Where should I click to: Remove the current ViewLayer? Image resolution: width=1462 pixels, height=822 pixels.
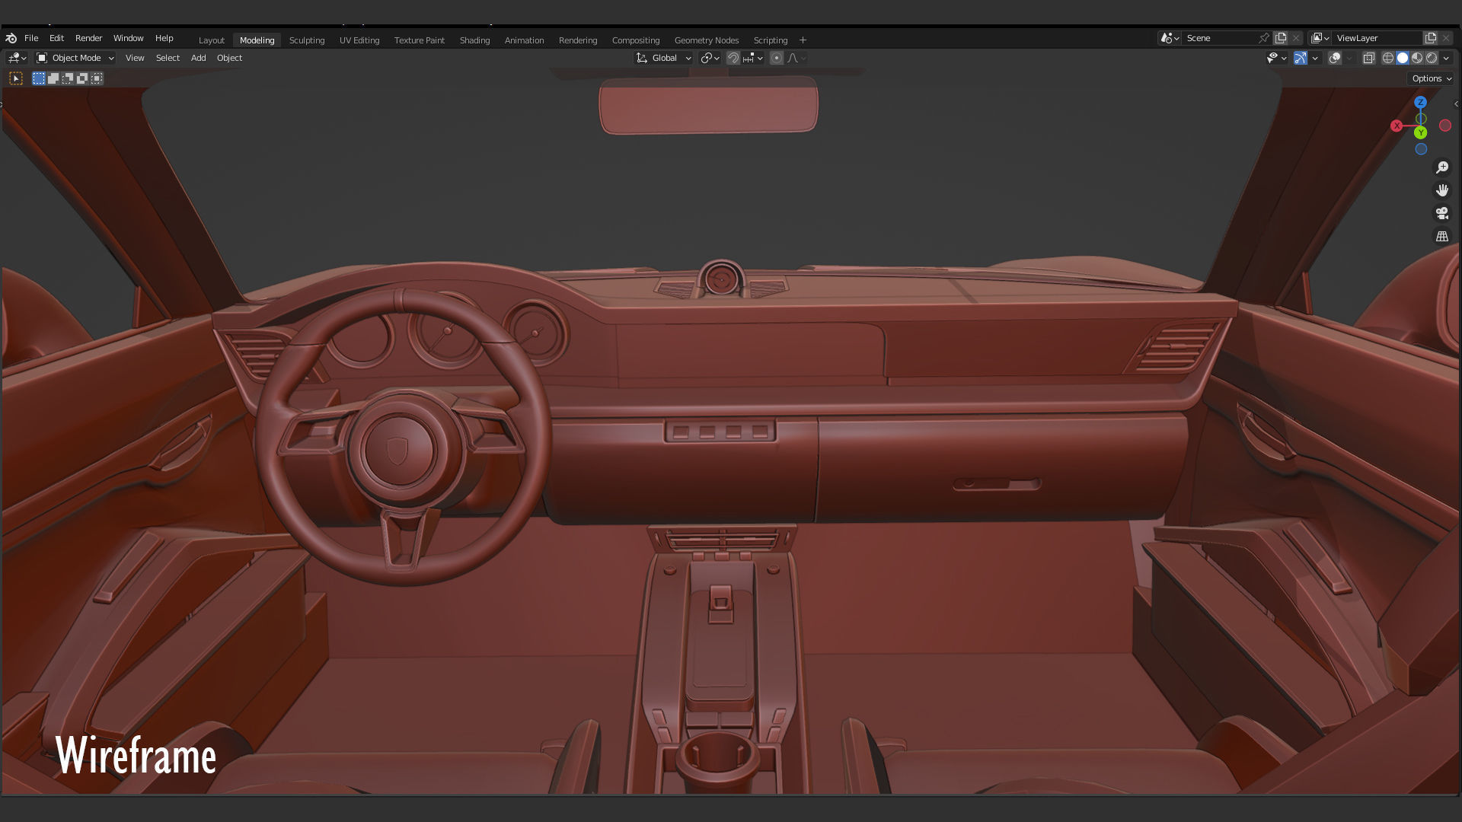pyautogui.click(x=1447, y=38)
